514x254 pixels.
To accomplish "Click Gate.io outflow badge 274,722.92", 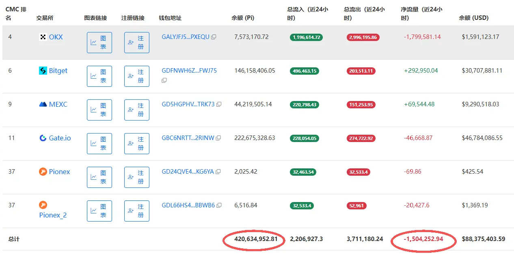I will pos(361,138).
